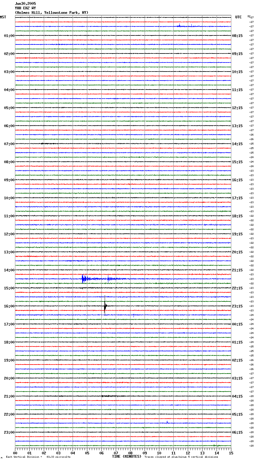This screenshot has height=461, width=255.
Task: Select the 01:00 MST row label
Action: tap(9, 36)
